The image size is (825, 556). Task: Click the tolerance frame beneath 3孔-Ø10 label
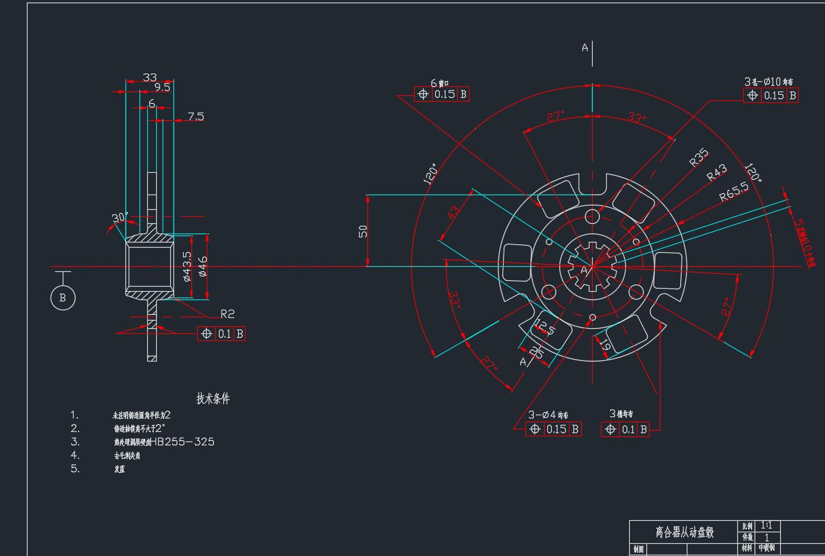tap(771, 95)
